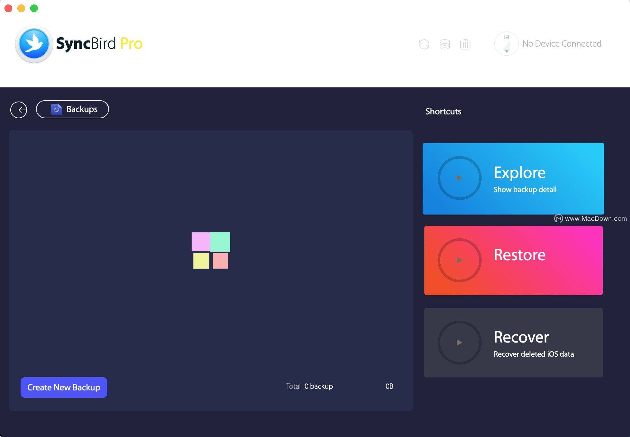Close the window with red button

tap(9, 8)
